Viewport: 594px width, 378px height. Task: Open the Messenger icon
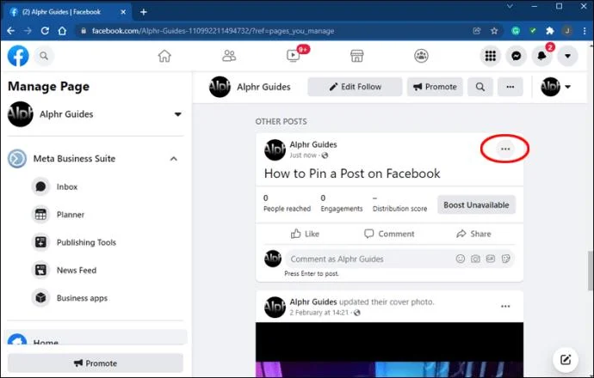click(x=516, y=56)
